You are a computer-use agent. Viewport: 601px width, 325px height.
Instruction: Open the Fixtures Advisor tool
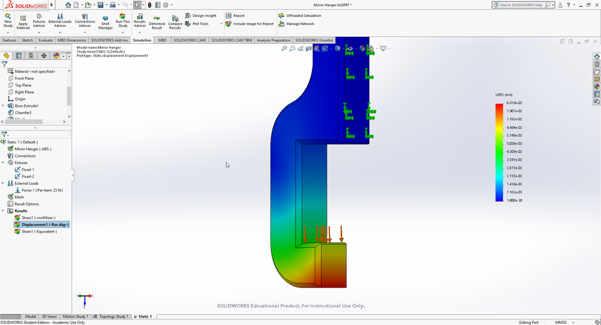click(x=39, y=21)
